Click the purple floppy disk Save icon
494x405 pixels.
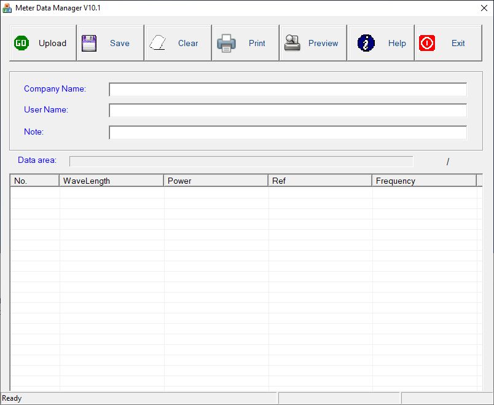pyautogui.click(x=89, y=43)
